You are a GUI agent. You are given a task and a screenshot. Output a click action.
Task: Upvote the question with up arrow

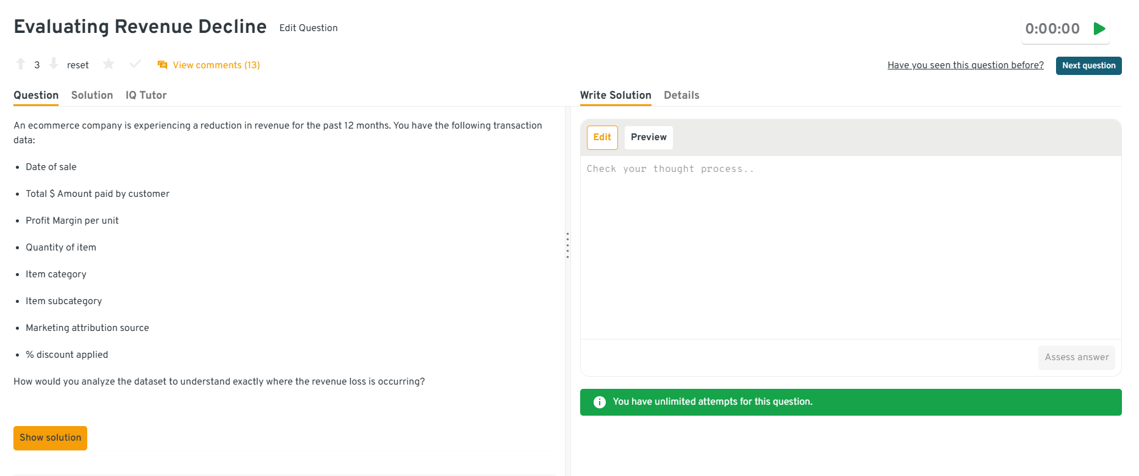[21, 64]
